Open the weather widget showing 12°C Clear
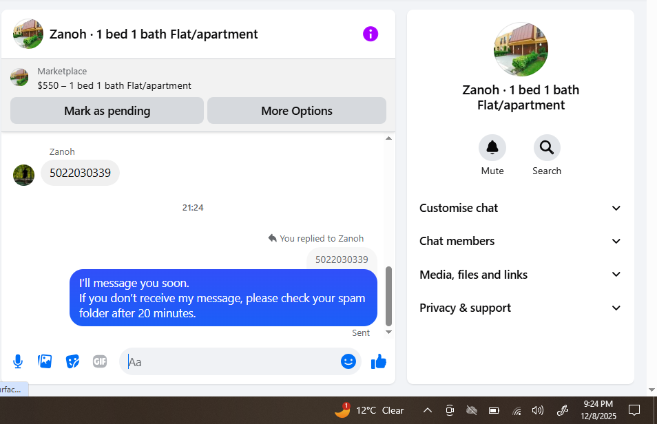 tap(369, 410)
